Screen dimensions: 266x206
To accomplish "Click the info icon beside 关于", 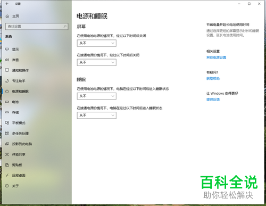I will coord(7,186).
